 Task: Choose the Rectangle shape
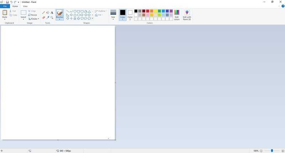pyautogui.click(x=78, y=11)
